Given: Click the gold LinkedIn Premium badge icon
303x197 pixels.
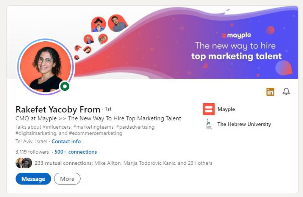Looking at the screenshot, I should 270,91.
